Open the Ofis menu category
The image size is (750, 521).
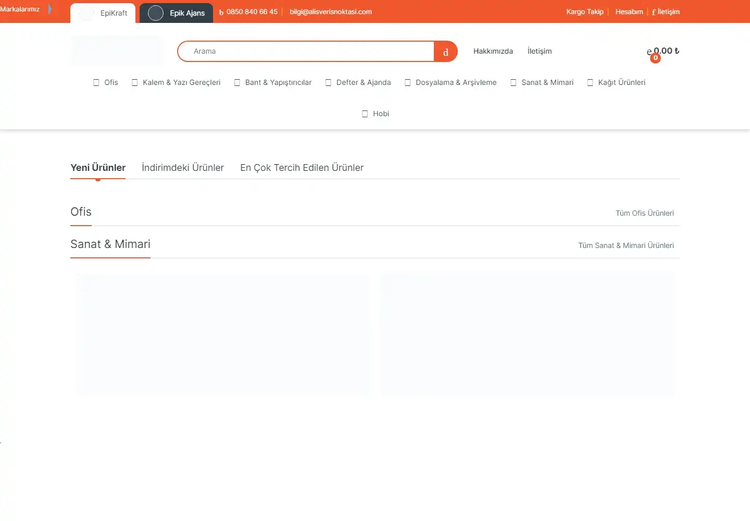point(106,82)
